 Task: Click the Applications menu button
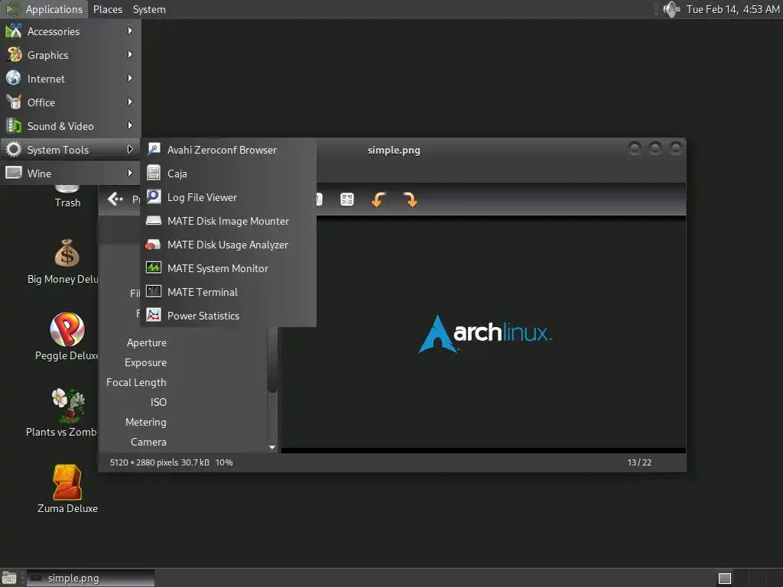(x=44, y=9)
